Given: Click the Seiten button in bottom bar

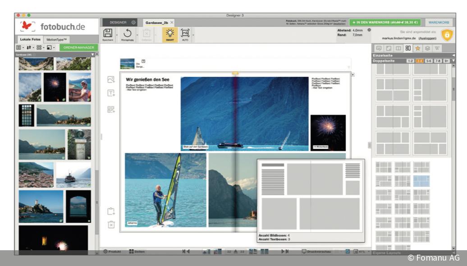Looking at the screenshot, I should pos(137,252).
